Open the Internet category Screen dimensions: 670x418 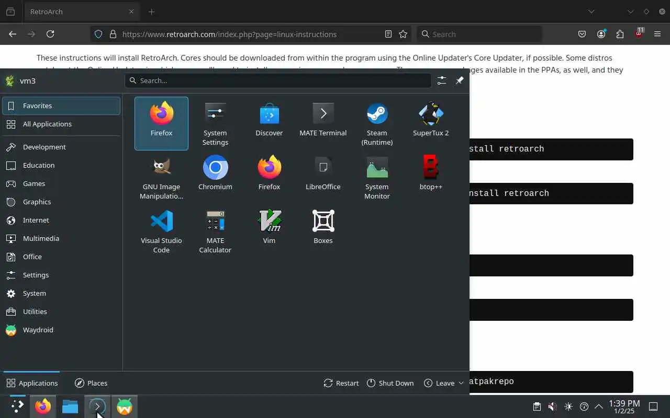click(61, 220)
